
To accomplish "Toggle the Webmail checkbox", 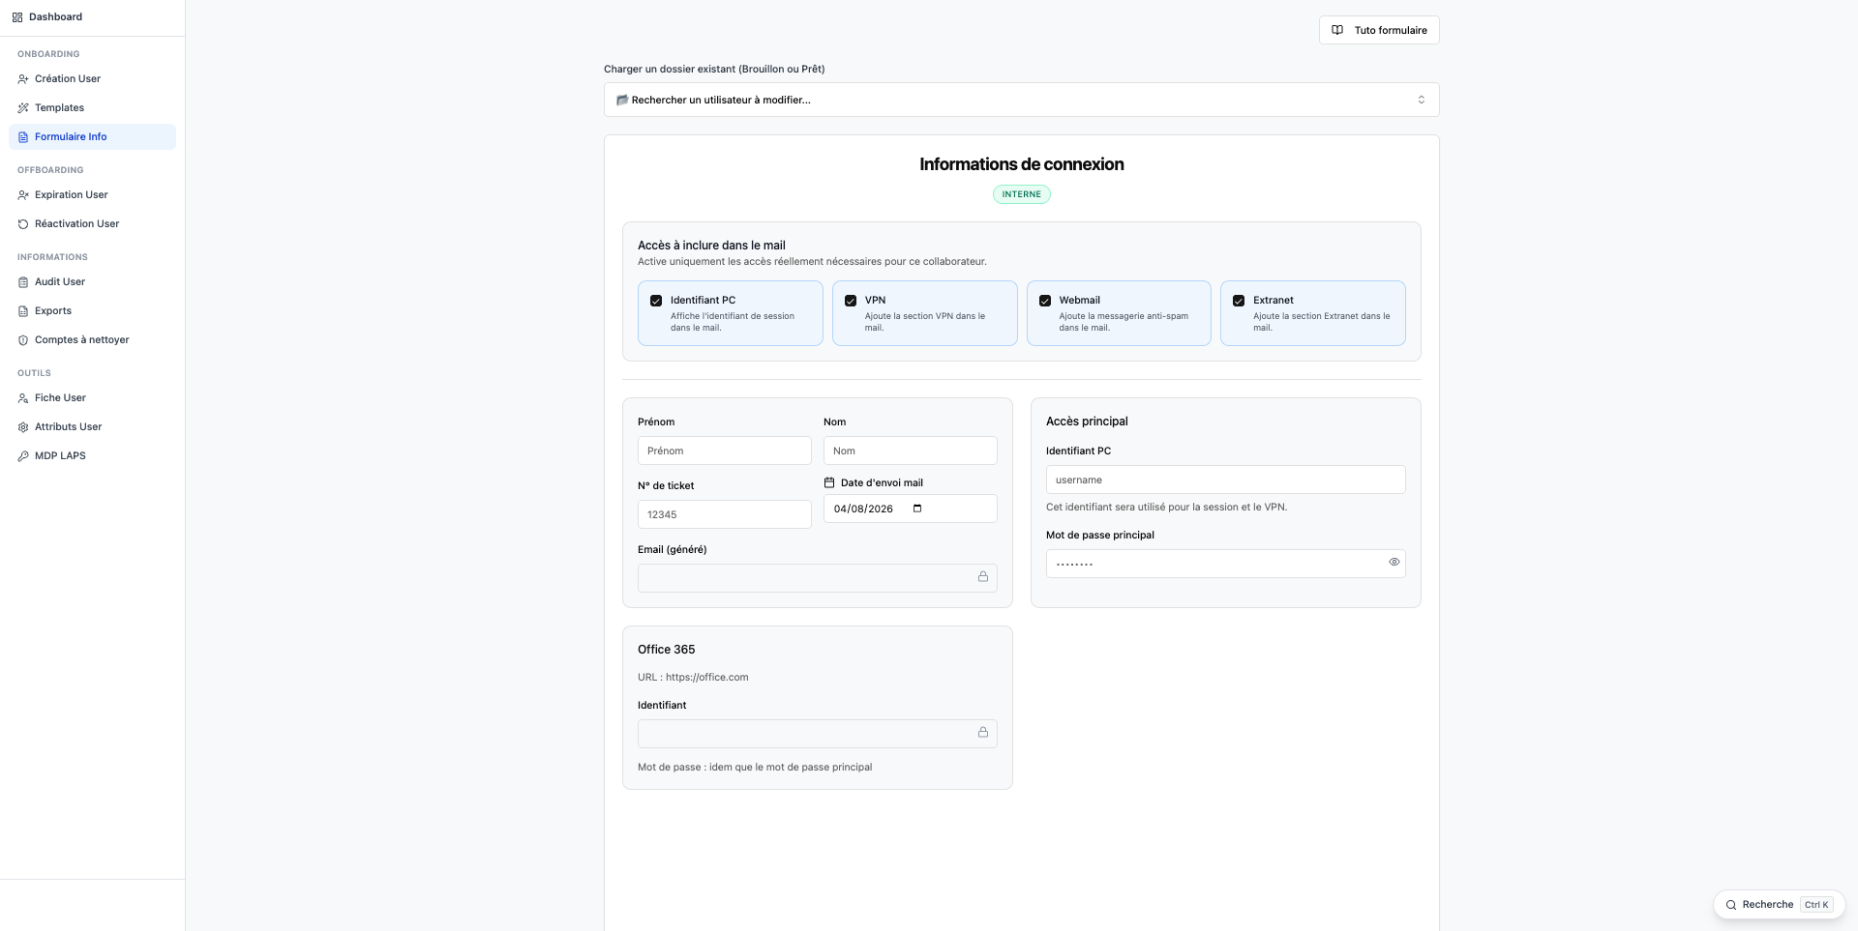I will pyautogui.click(x=1045, y=301).
